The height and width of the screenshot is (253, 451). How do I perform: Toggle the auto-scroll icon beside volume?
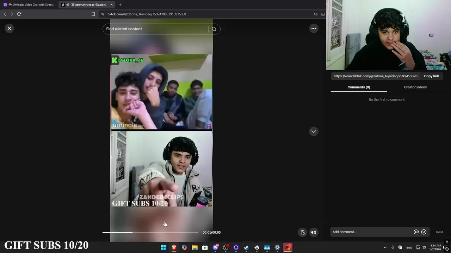click(x=303, y=232)
